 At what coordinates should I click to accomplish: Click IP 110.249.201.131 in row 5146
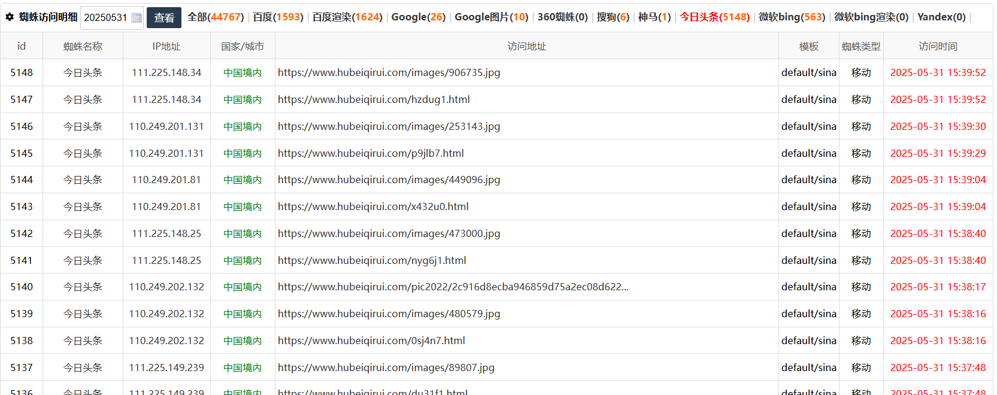166,126
